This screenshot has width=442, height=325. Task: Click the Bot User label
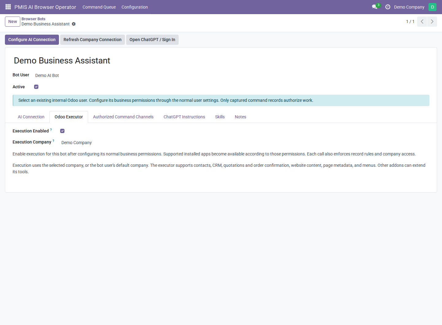pos(21,75)
